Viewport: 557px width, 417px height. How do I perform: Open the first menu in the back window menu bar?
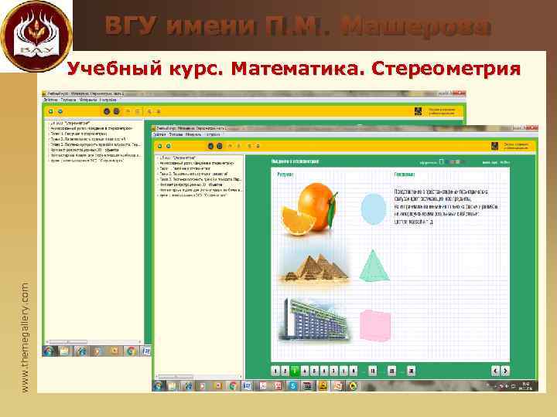pos(50,100)
